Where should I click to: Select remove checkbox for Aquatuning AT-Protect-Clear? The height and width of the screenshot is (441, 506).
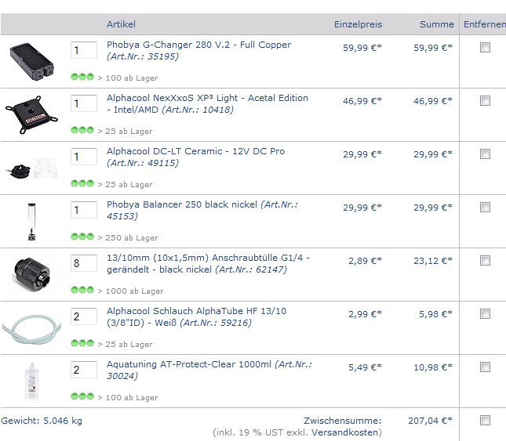coord(485,367)
